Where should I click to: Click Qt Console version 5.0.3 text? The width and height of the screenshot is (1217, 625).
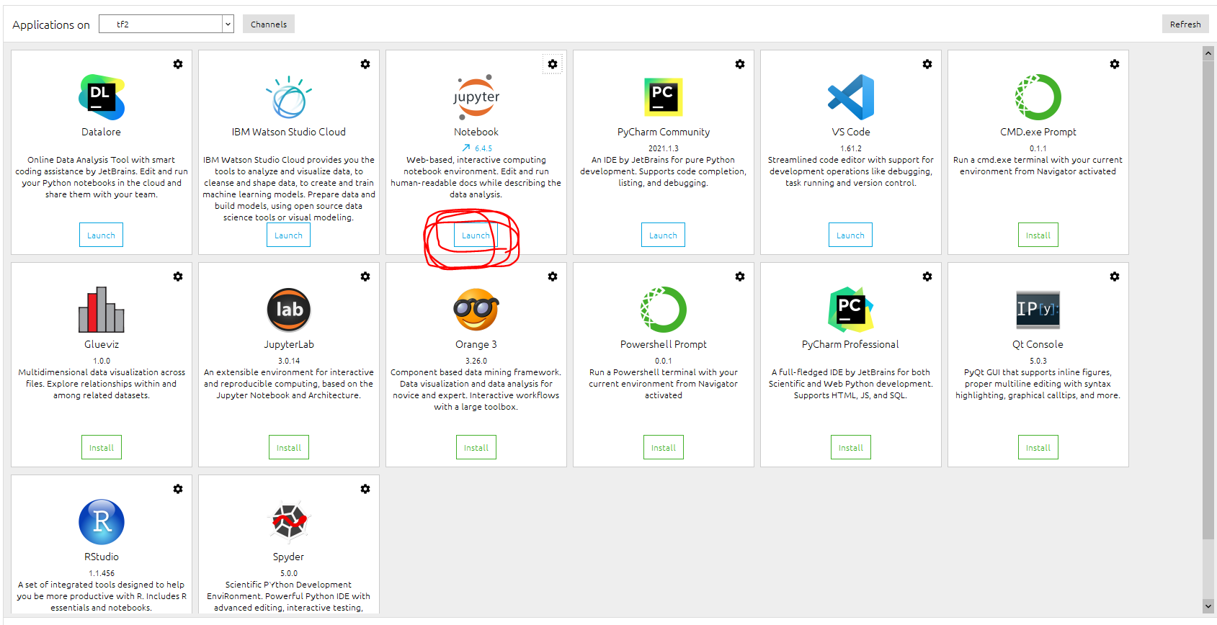point(1038,361)
